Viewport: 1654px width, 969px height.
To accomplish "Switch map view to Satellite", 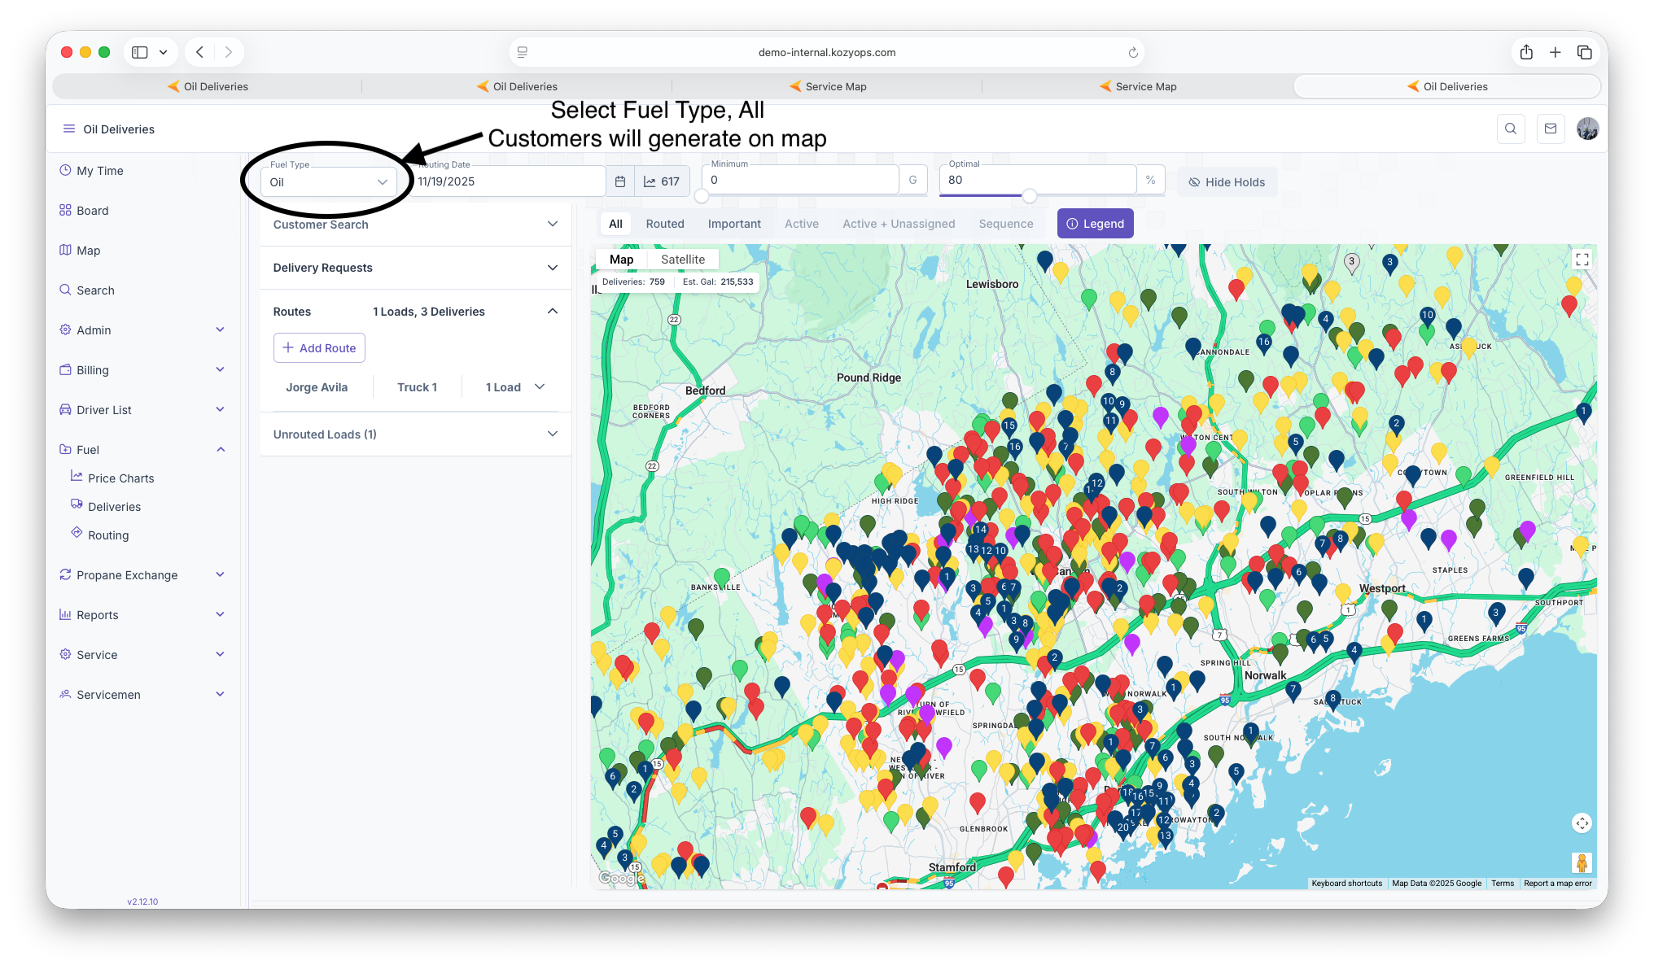I will tap(682, 260).
